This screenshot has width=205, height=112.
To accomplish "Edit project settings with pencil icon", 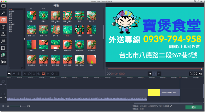I will [171, 106].
